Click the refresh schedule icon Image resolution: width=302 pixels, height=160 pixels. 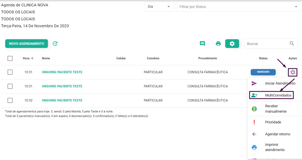point(55,43)
